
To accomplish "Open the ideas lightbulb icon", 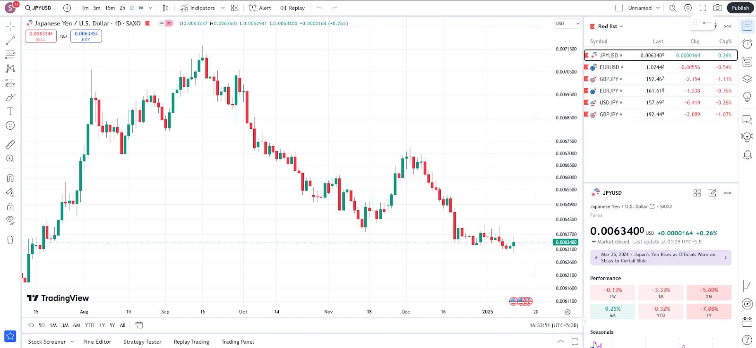I will pyautogui.click(x=747, y=97).
